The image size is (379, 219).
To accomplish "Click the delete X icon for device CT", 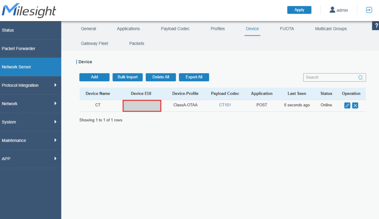I will click(x=355, y=105).
